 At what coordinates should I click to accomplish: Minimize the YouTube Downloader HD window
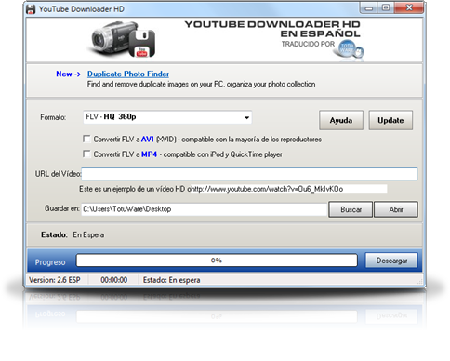point(369,7)
